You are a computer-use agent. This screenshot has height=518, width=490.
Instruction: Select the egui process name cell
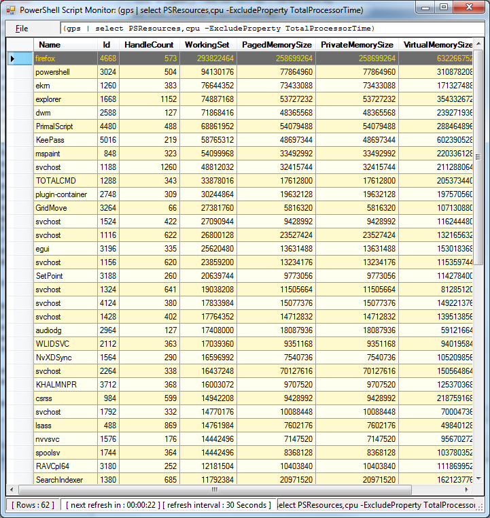tap(65, 249)
